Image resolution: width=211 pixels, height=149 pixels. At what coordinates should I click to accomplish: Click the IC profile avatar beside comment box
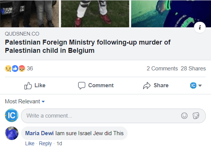(12, 115)
